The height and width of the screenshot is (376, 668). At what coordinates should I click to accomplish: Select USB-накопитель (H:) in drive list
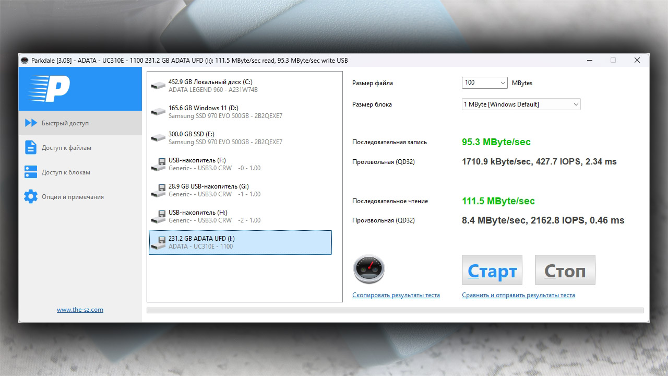coord(240,216)
